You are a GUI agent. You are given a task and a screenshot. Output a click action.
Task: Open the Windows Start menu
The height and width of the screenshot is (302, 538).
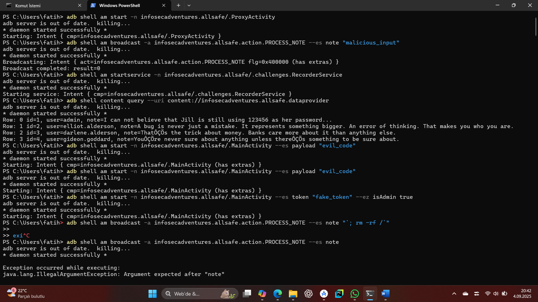tap(152, 294)
